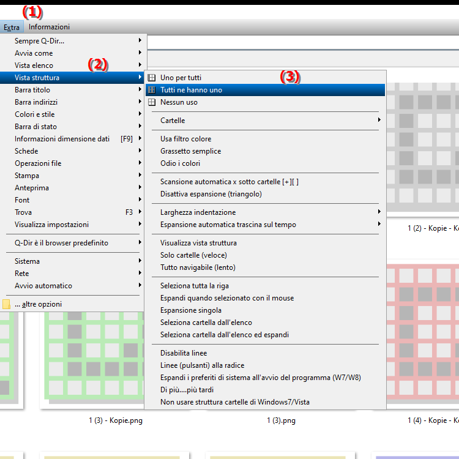
Task: Expand Sempre Q-Dir... submenu
Action: pos(72,40)
